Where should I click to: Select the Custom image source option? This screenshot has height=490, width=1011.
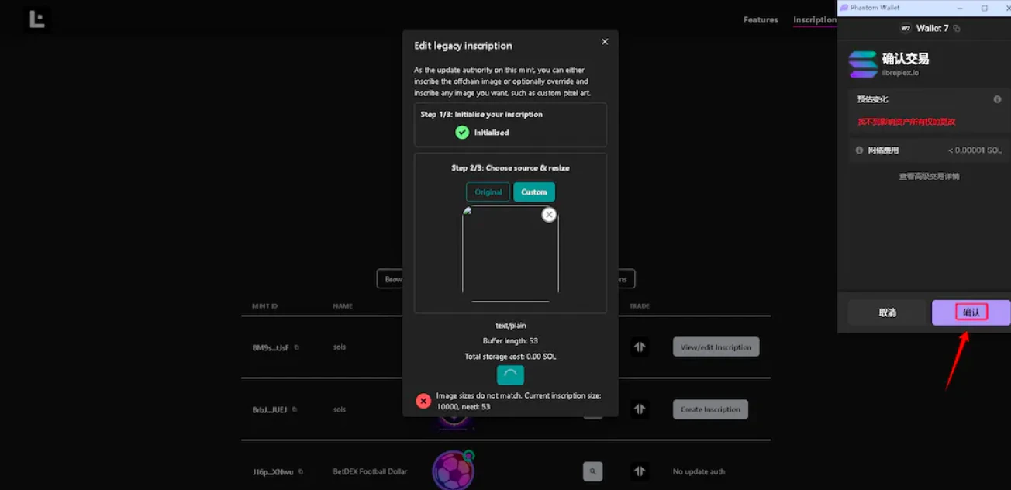pos(533,192)
